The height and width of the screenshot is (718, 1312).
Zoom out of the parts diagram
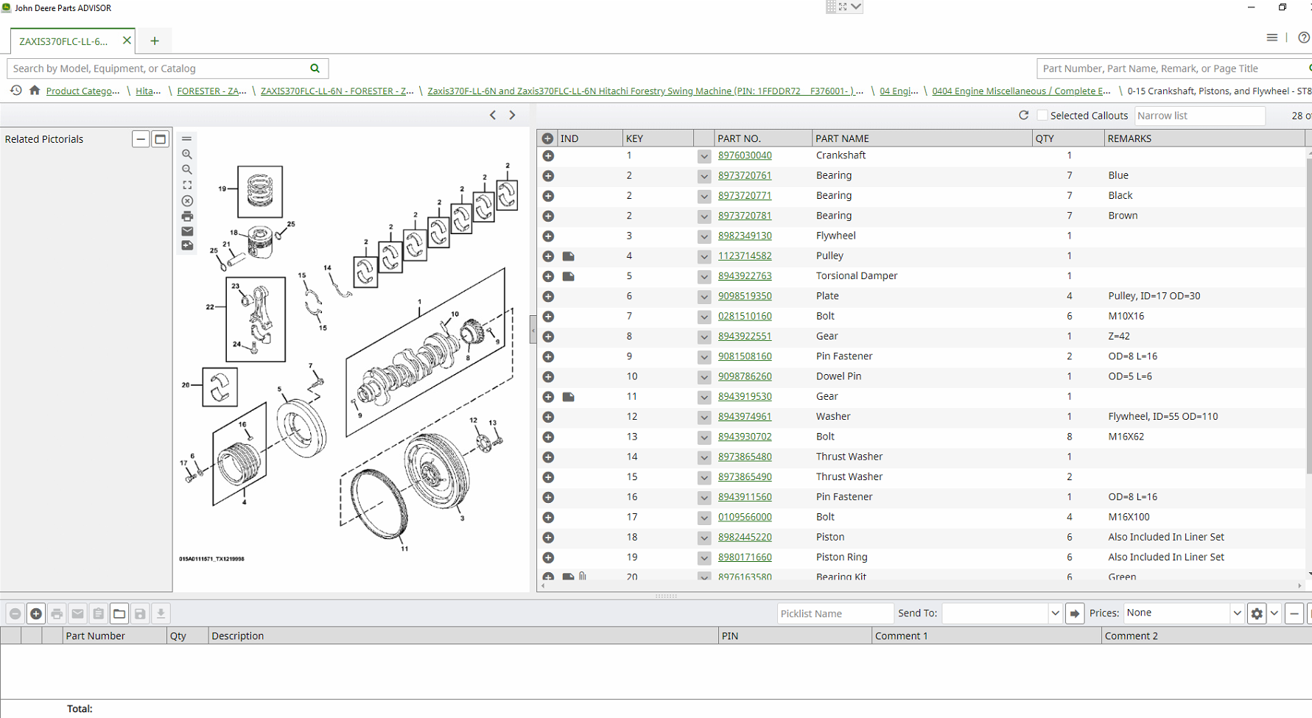(x=187, y=170)
